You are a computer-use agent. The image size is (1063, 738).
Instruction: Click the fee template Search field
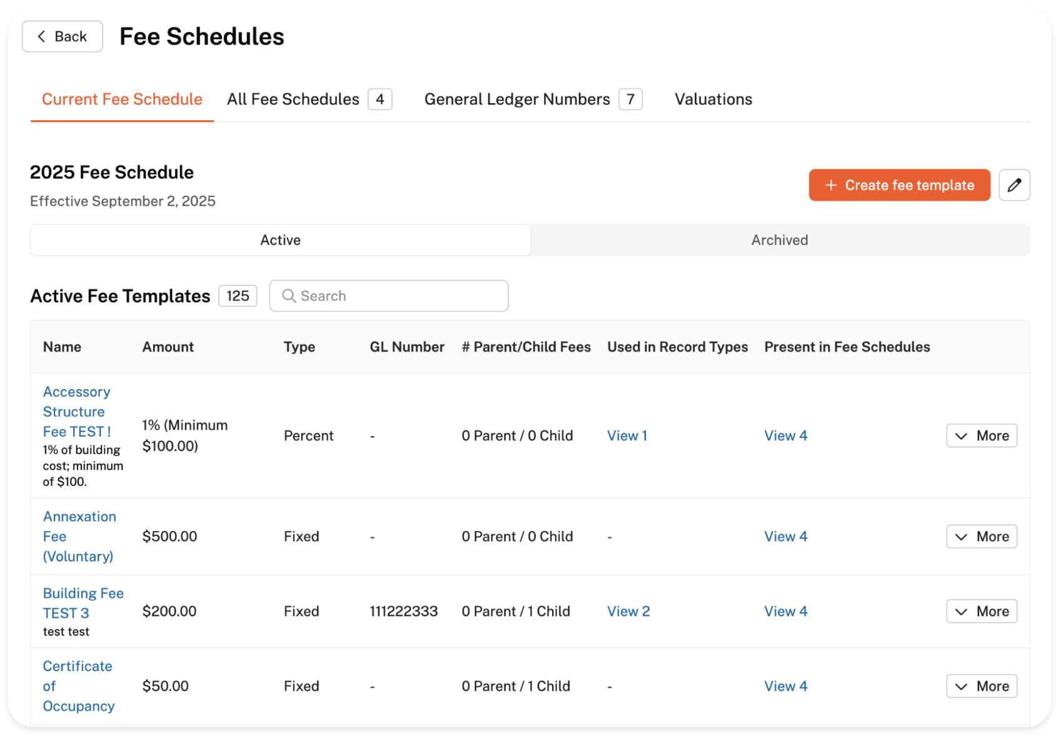[x=389, y=296]
